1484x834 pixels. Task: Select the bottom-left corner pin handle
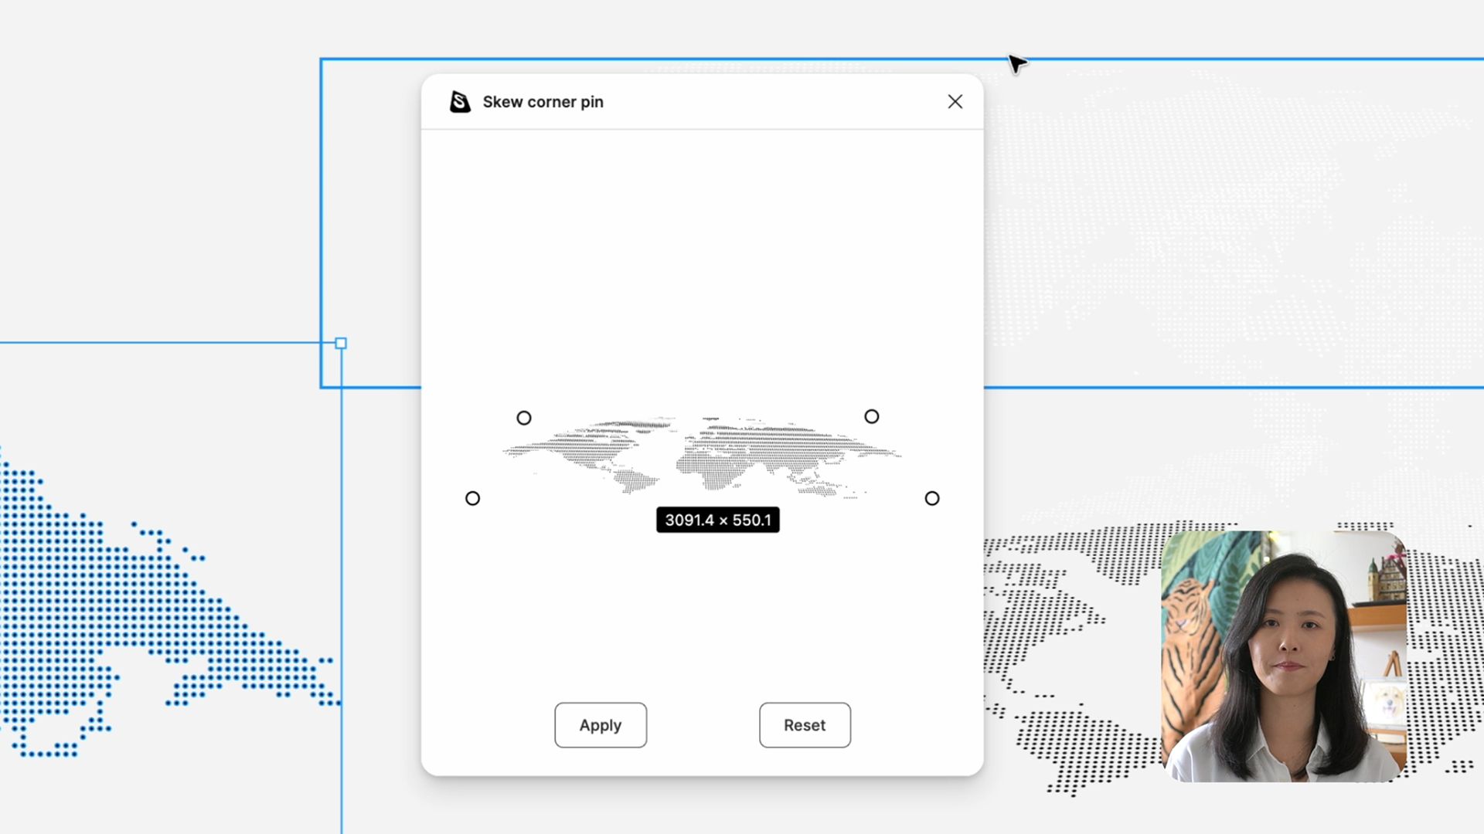473,499
